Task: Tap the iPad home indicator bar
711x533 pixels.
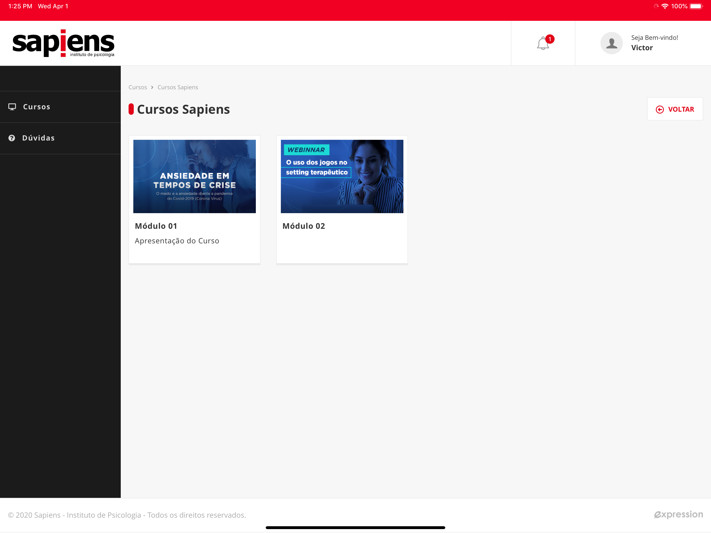Action: 355,527
